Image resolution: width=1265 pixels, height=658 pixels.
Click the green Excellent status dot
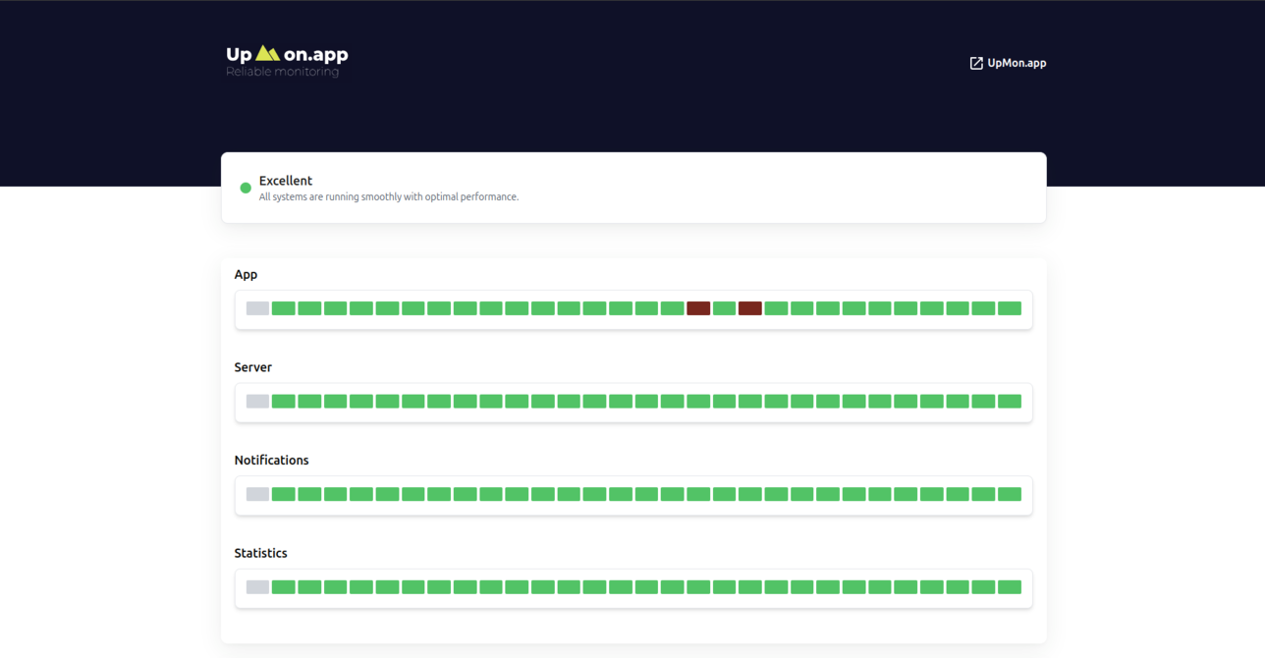(x=246, y=188)
